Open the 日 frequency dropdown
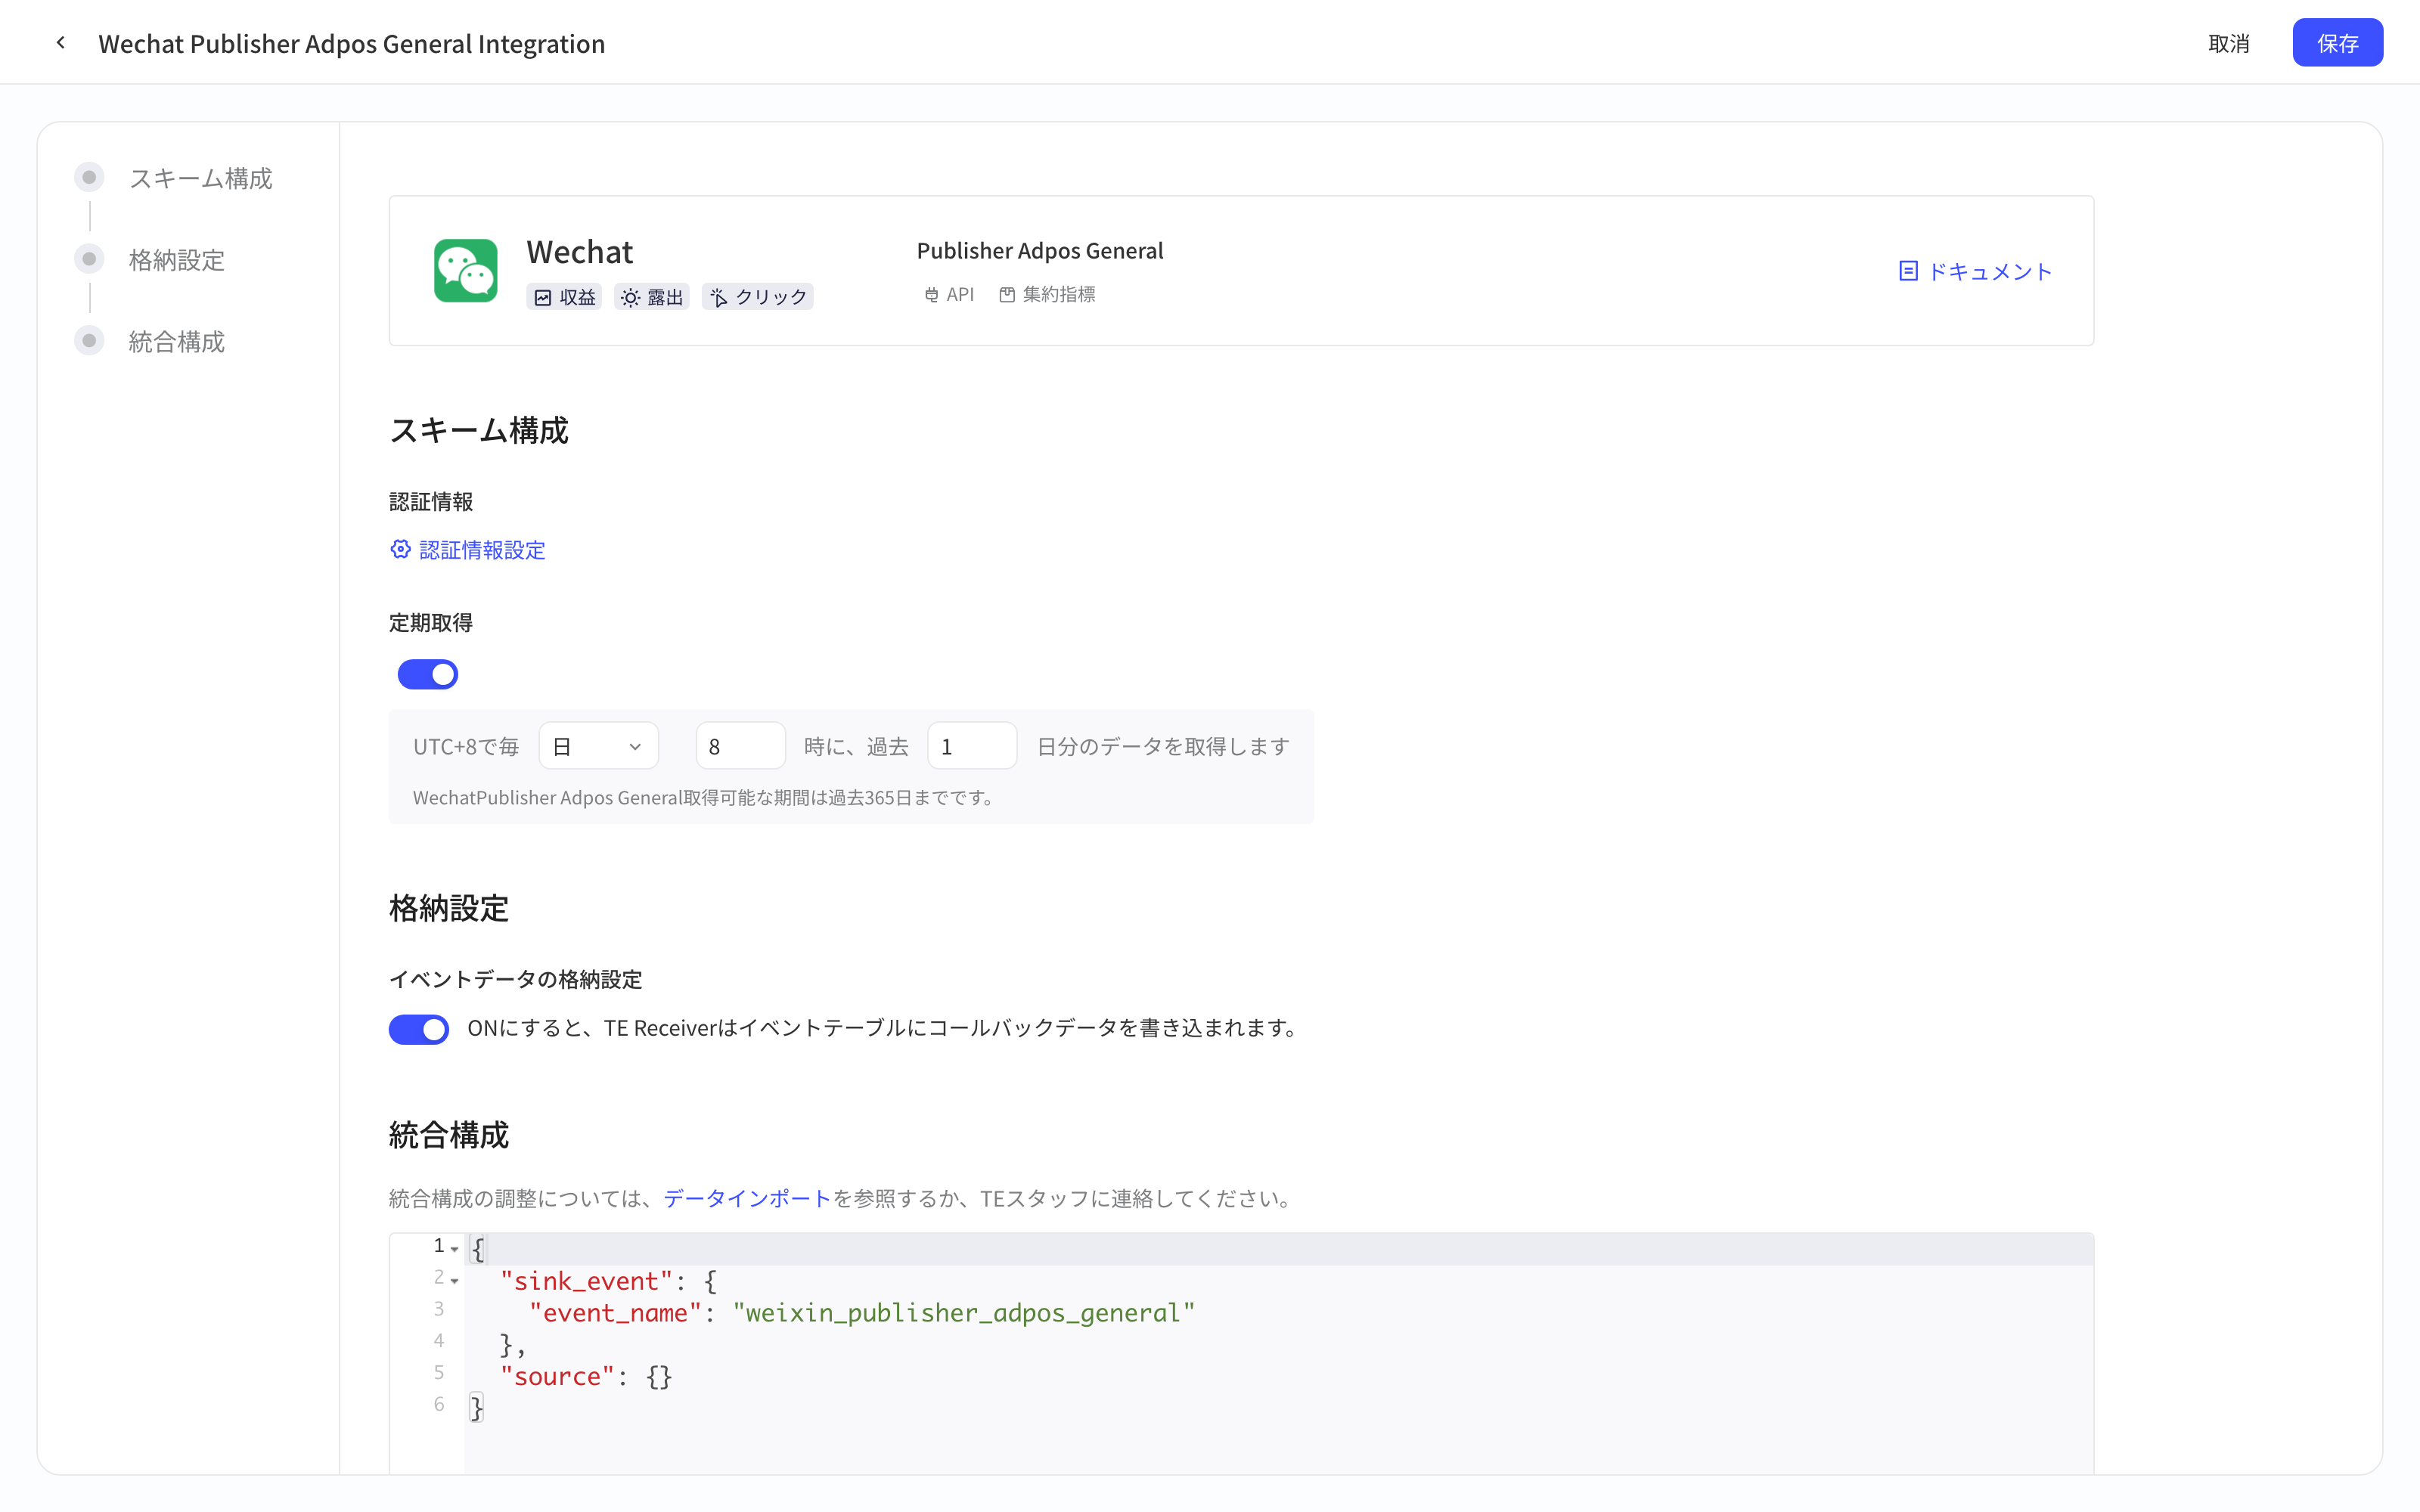Viewport: 2420px width, 1512px height. pos(598,746)
